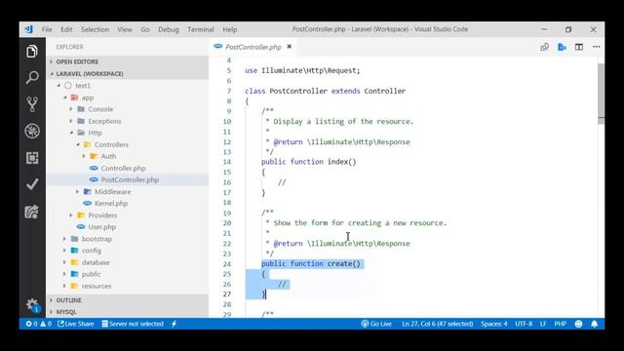The width and height of the screenshot is (624, 351).
Task: Select PostController.php in the explorer tree
Action: click(x=127, y=179)
